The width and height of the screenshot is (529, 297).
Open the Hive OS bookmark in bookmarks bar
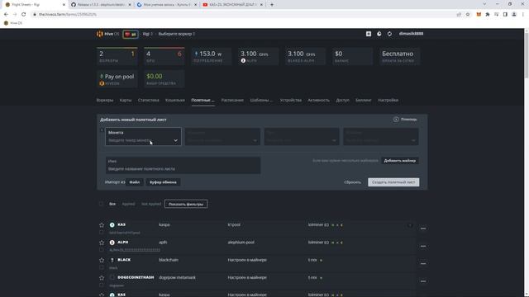point(13,23)
